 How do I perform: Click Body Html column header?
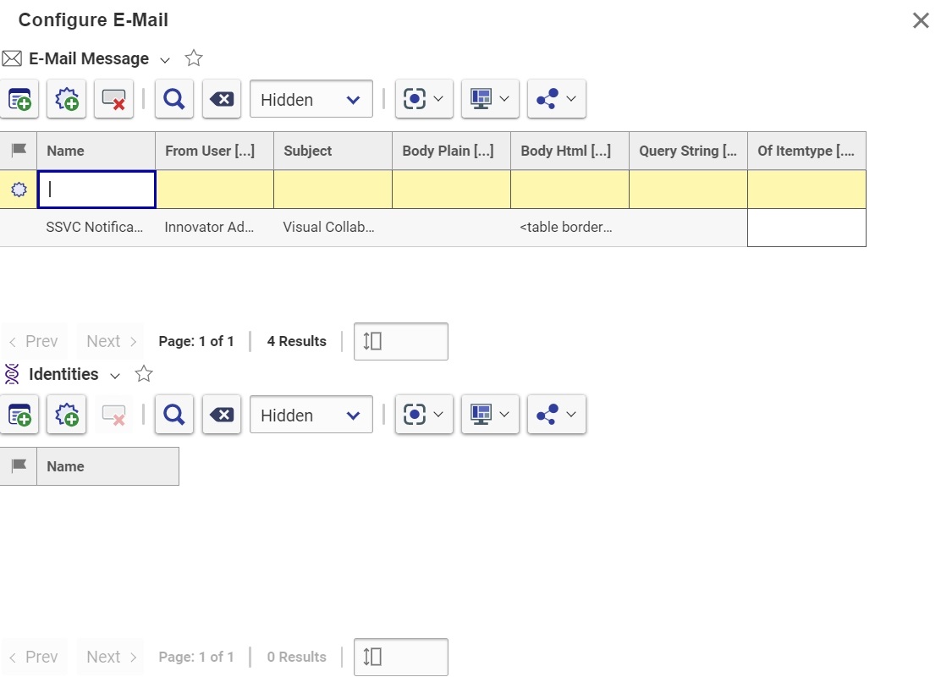[570, 151]
